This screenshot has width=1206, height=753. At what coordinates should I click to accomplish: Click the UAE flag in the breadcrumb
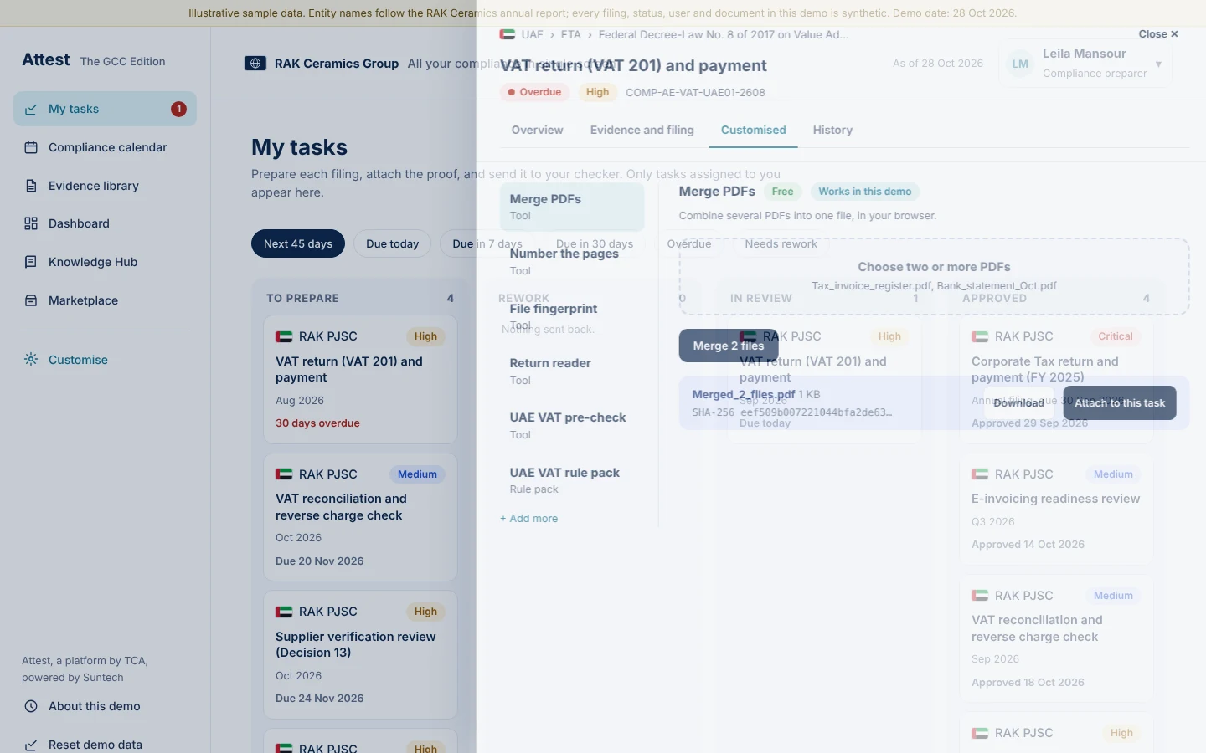[508, 34]
